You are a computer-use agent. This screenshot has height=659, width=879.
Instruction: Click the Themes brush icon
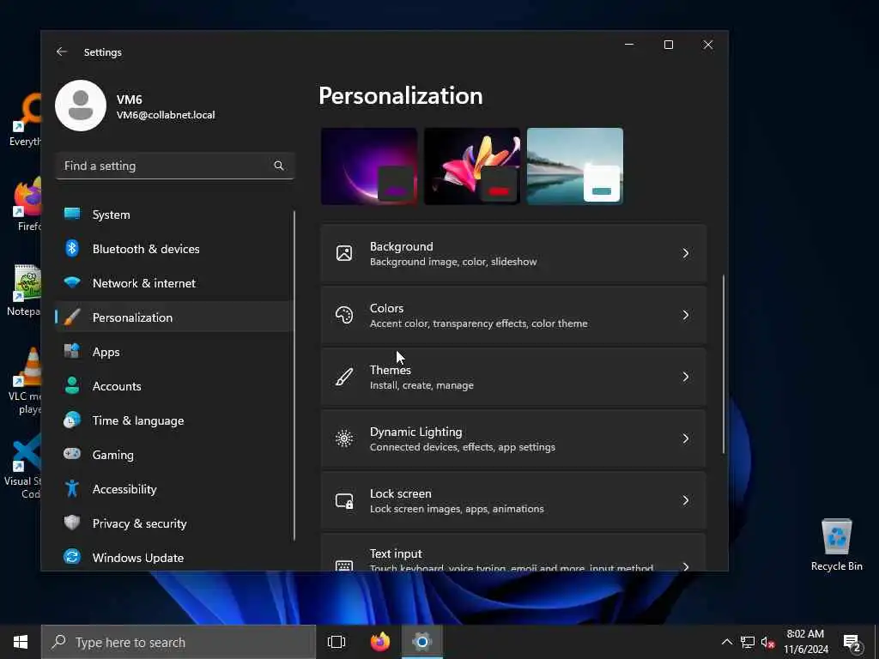[344, 377]
